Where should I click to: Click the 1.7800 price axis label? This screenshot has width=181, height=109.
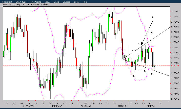175,22
